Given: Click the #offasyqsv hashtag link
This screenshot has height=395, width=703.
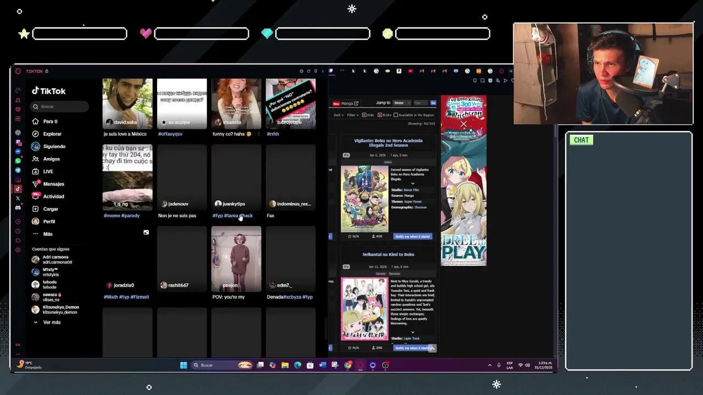Looking at the screenshot, I should 170,134.
